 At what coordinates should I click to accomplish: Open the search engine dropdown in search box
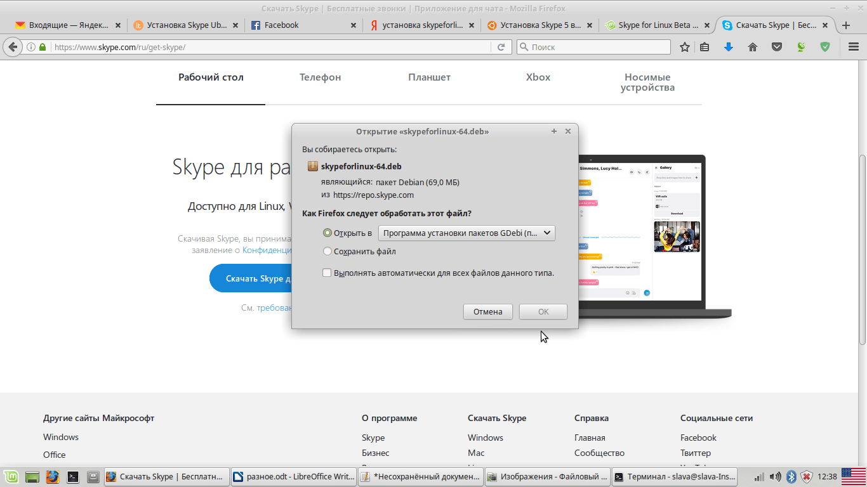pos(524,47)
